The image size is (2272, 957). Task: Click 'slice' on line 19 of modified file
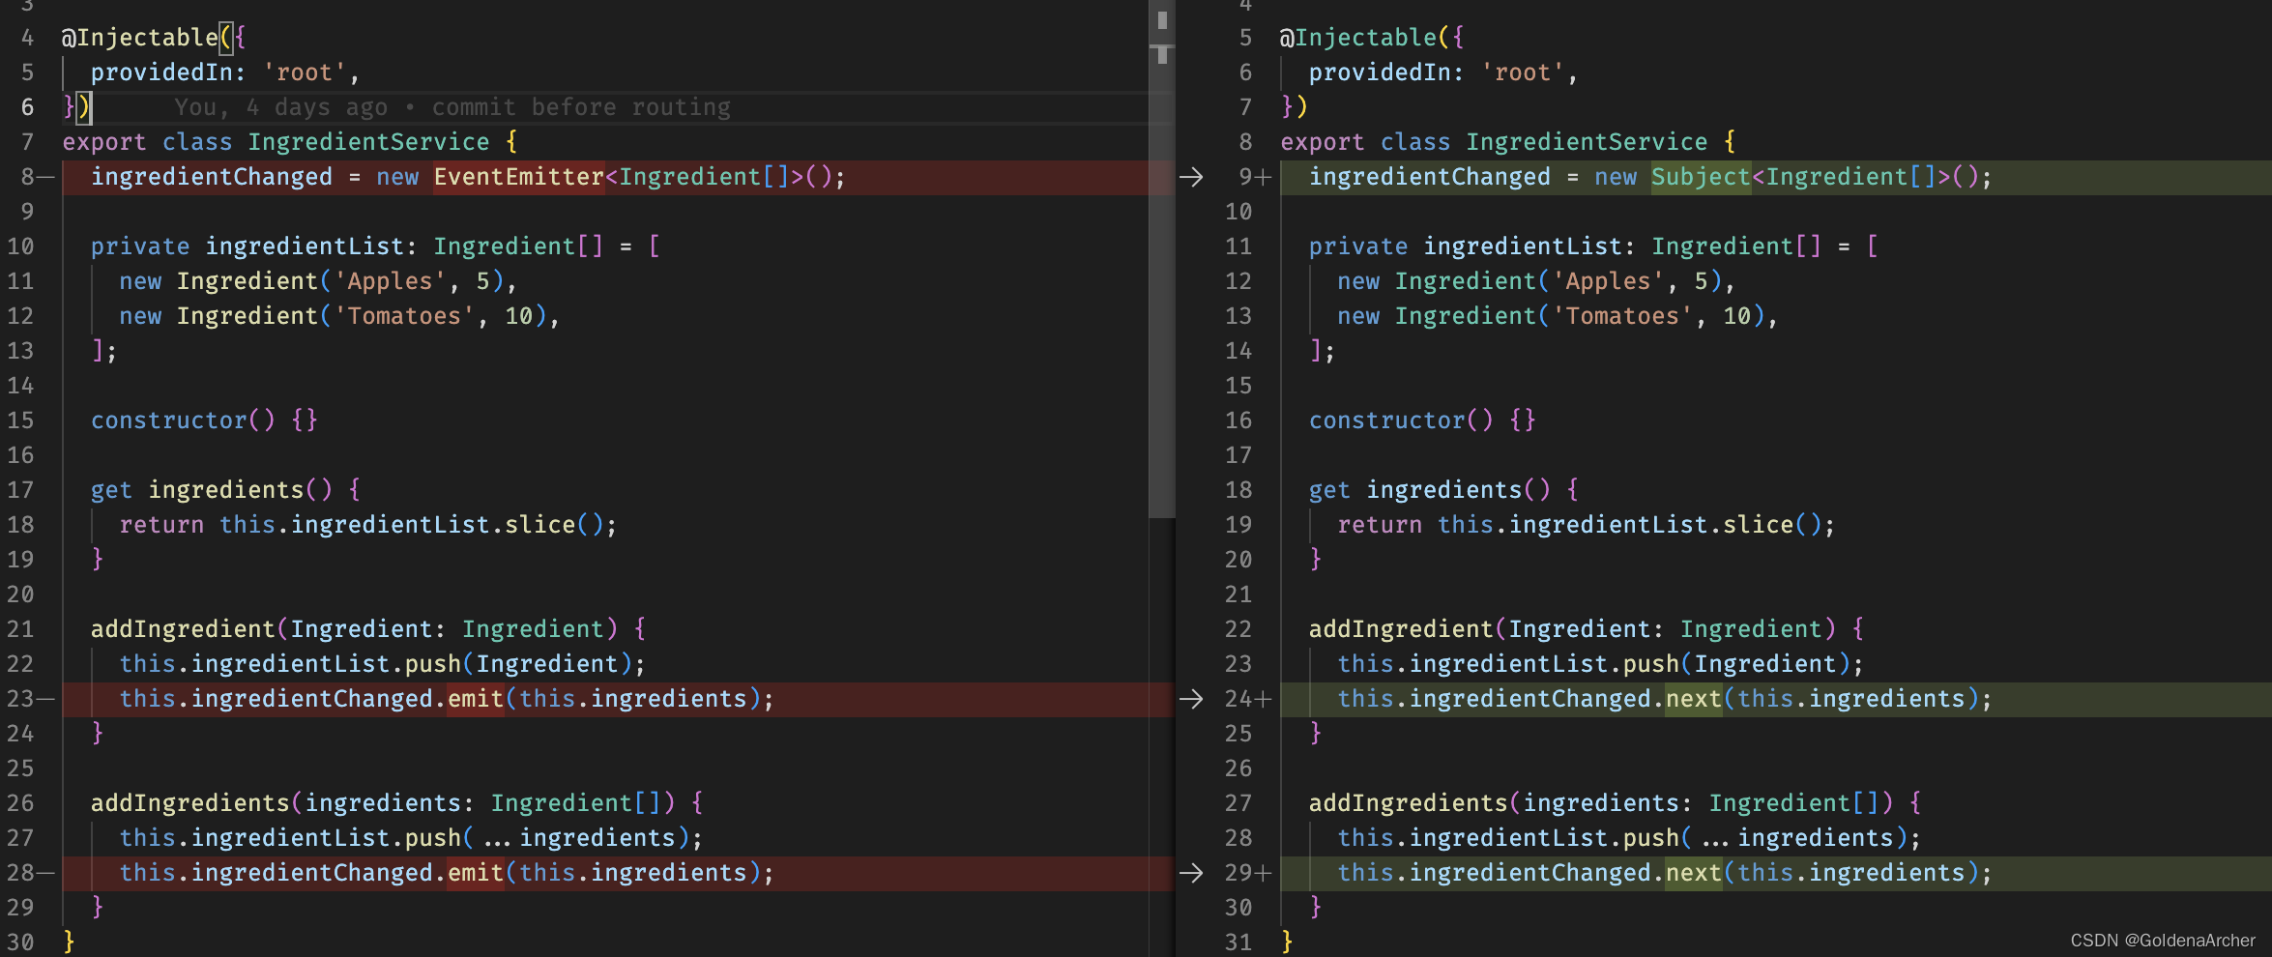click(x=1759, y=525)
